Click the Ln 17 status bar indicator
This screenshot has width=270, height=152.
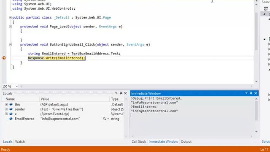coord(265,149)
